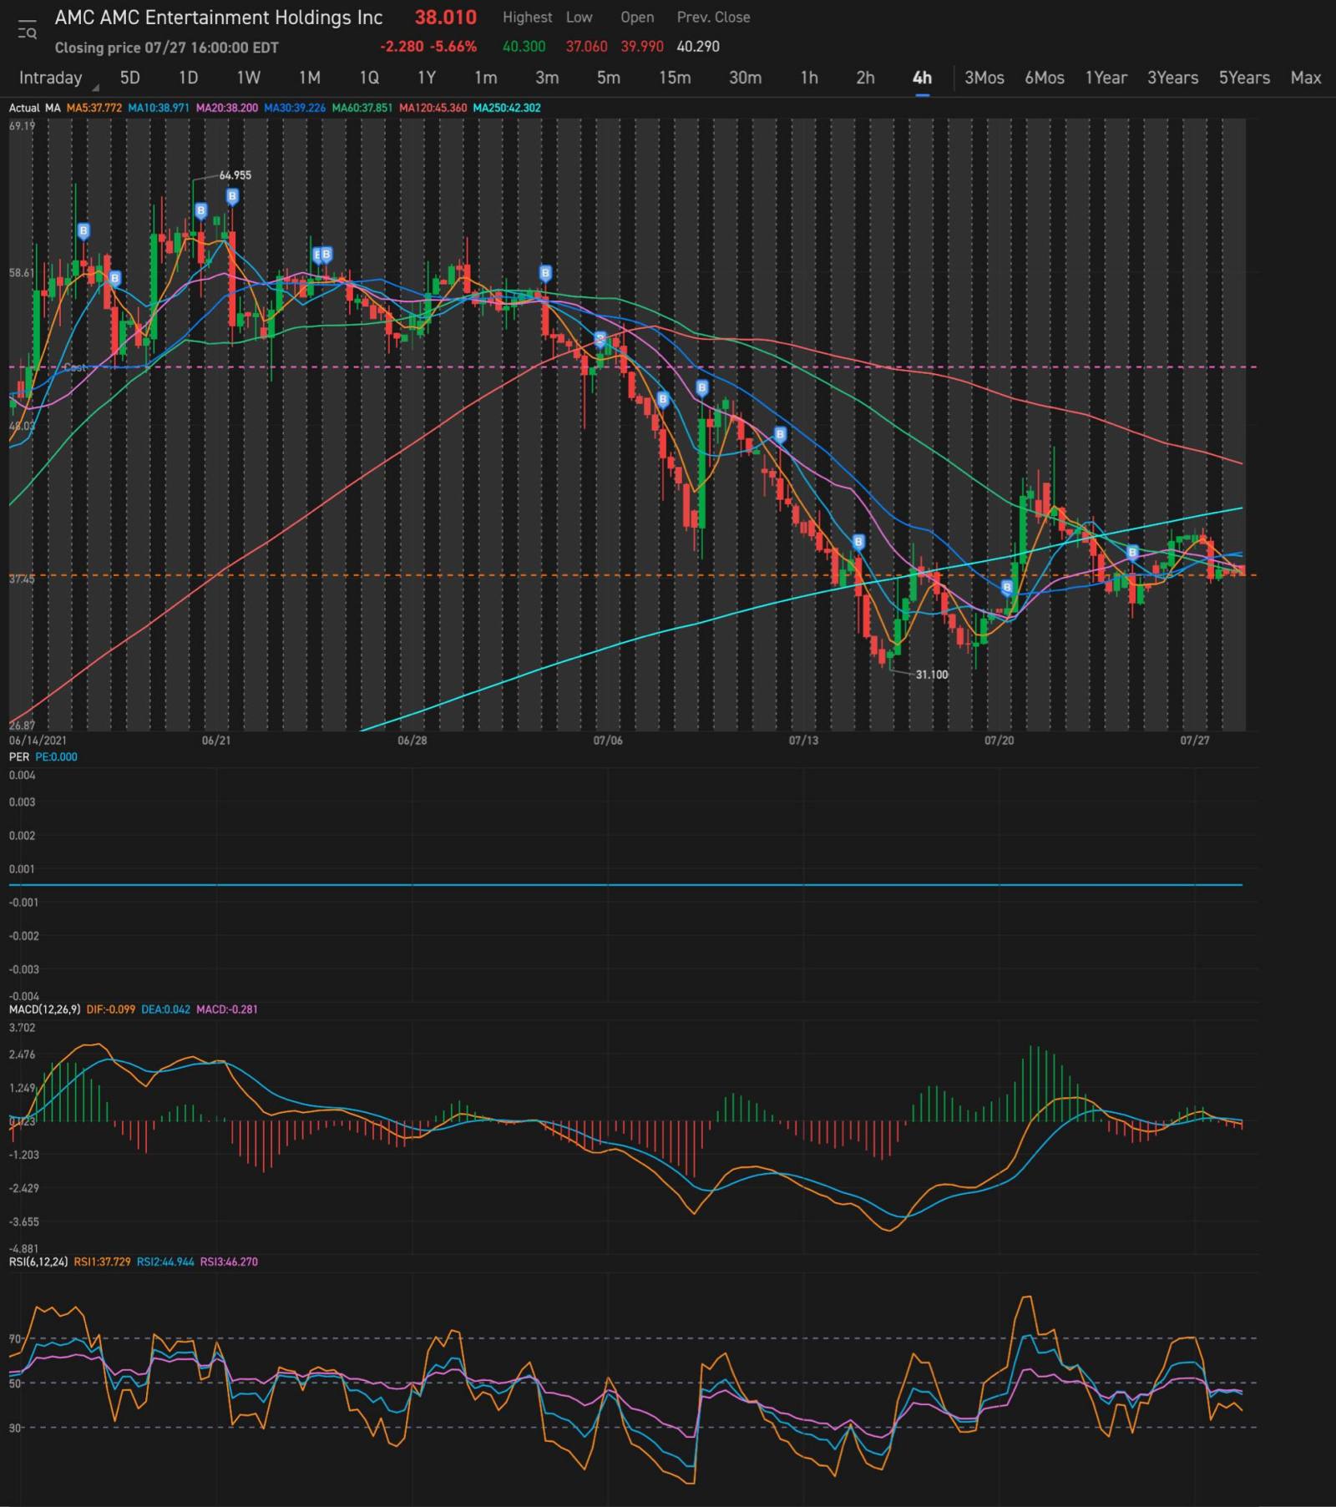
Task: Click the first B marker near 06/14
Action: coord(83,230)
